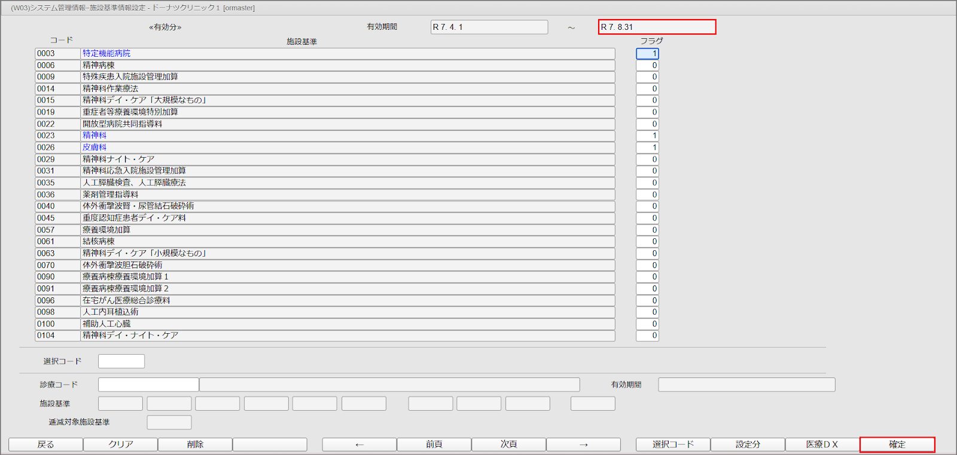Click the flag field for code 0104

647,336
